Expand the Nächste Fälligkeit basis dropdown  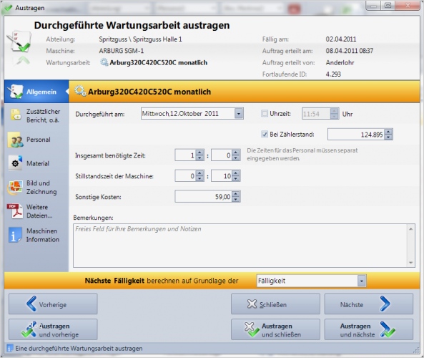tap(361, 281)
